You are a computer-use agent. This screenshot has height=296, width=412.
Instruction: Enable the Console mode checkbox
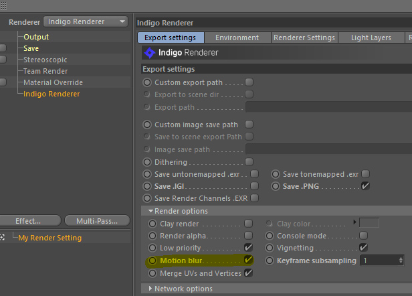pos(363,235)
